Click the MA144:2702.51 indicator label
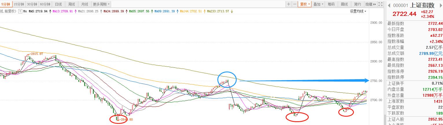The height and width of the screenshot is (125, 443). pos(191,11)
